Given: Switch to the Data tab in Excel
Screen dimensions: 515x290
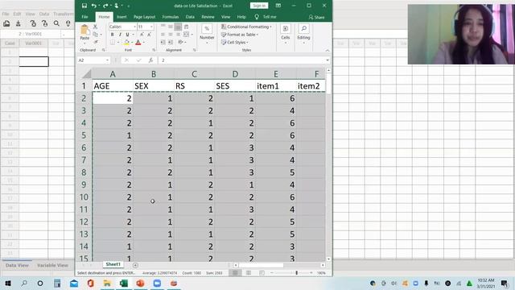Looking at the screenshot, I should point(190,17).
